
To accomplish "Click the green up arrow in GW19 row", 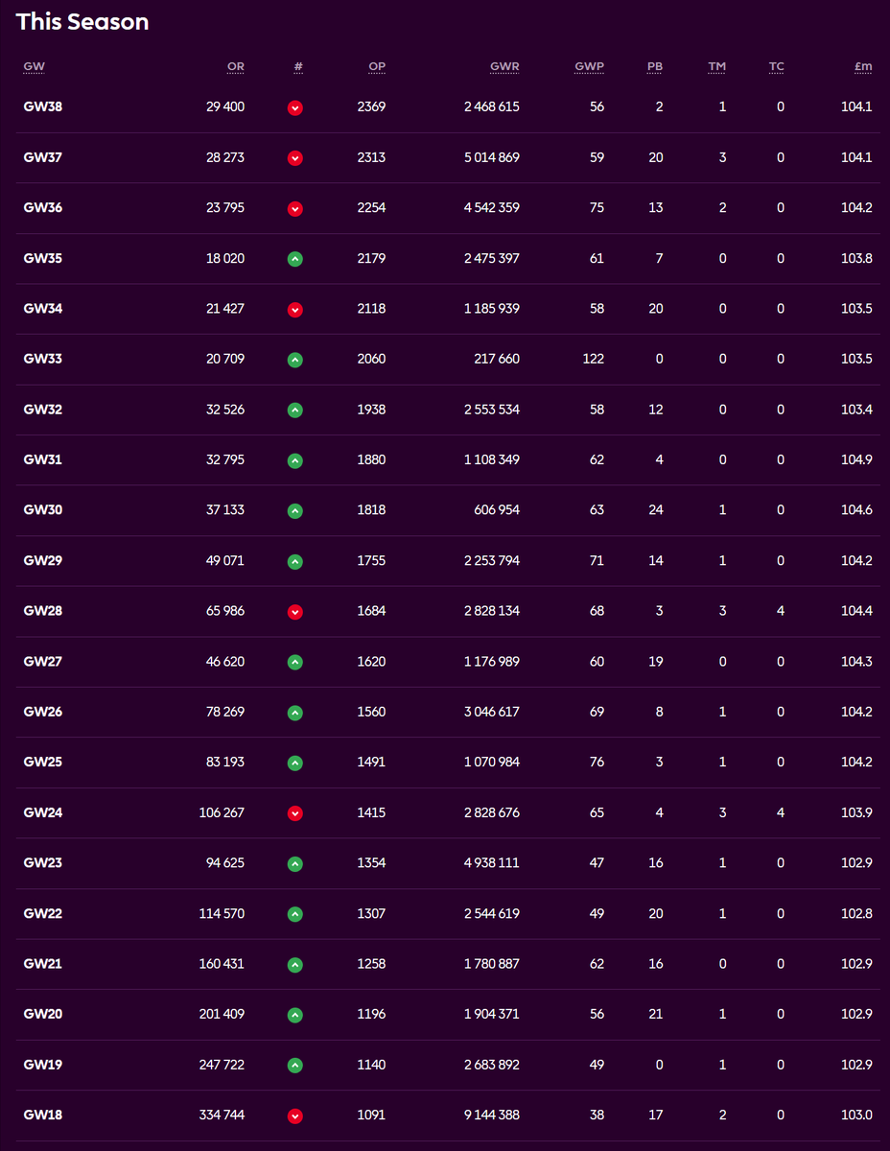I will (x=295, y=1066).
